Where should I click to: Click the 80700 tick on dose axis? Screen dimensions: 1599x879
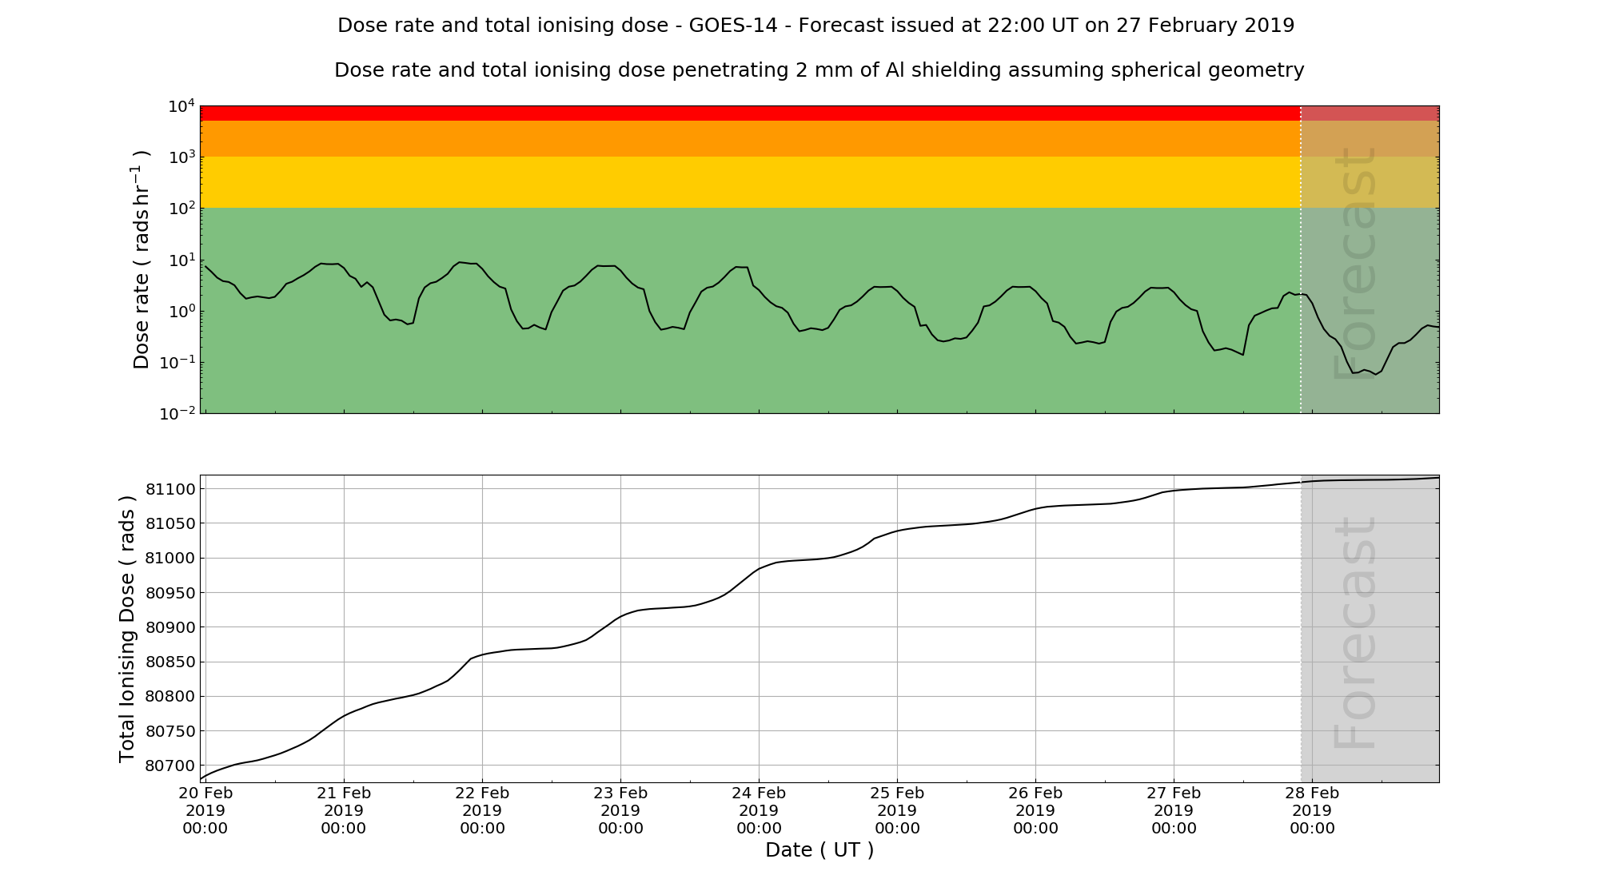170,766
